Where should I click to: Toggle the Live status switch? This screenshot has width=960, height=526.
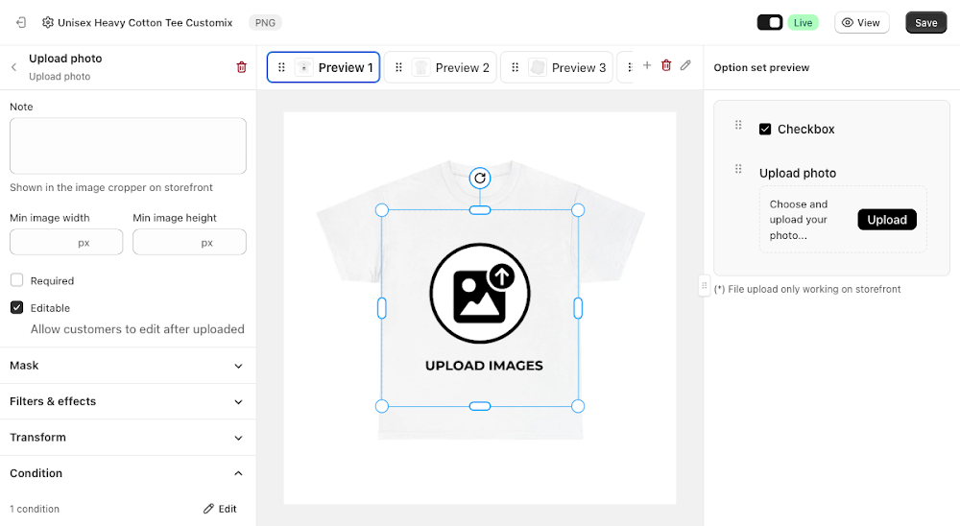tap(770, 23)
